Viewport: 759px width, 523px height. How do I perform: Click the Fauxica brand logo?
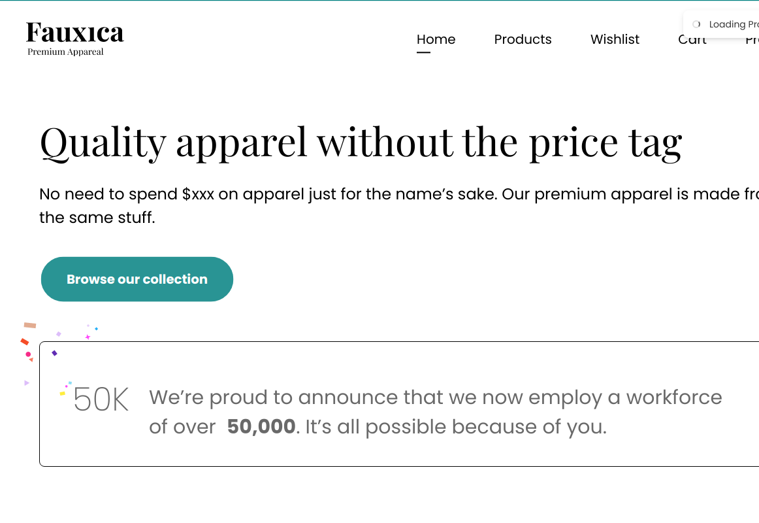74,32
